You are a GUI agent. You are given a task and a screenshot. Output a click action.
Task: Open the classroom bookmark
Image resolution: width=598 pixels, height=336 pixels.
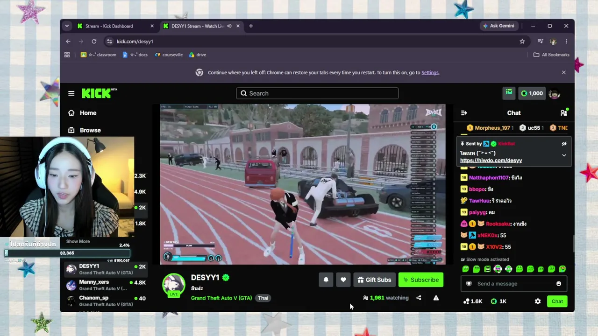tap(99, 55)
